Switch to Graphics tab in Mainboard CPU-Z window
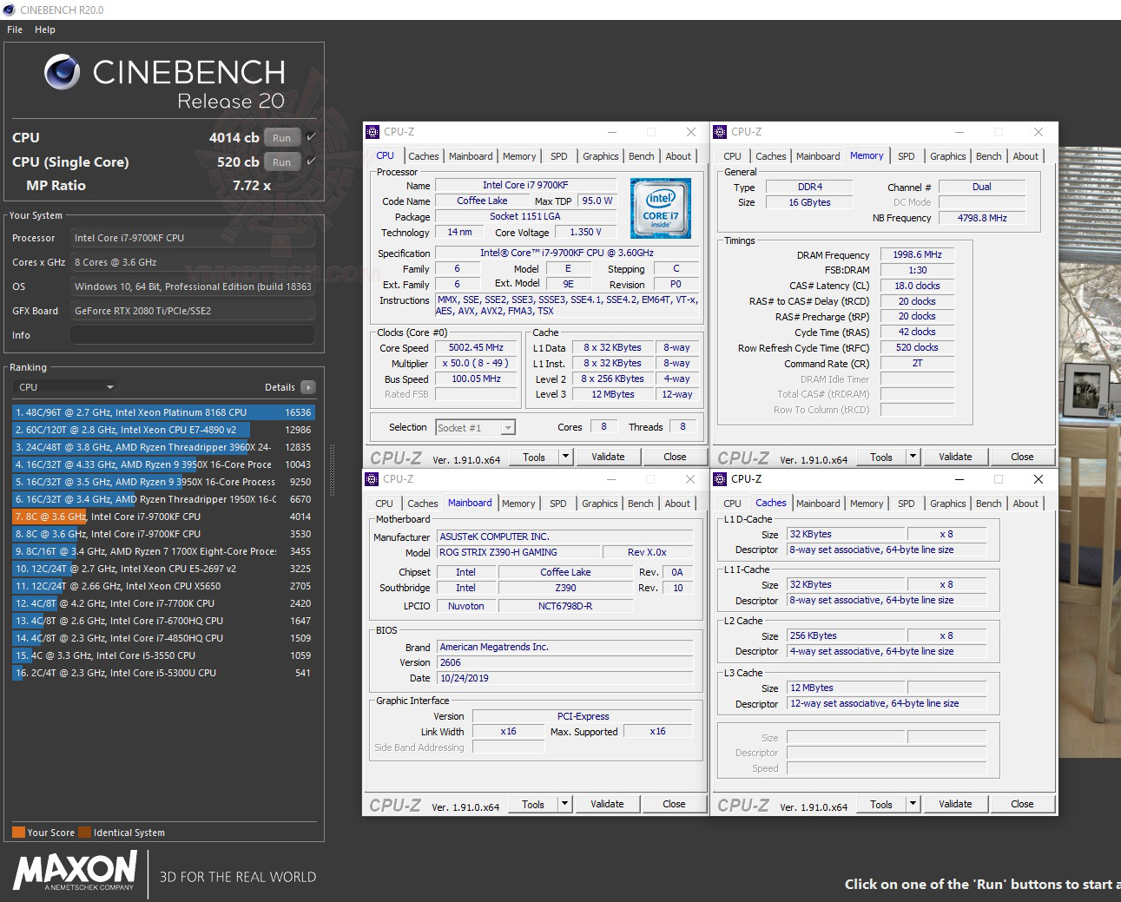The height and width of the screenshot is (902, 1121). (600, 504)
